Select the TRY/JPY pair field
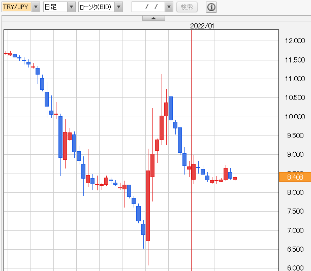Screen dimensions: 311x271 coord(17,7)
